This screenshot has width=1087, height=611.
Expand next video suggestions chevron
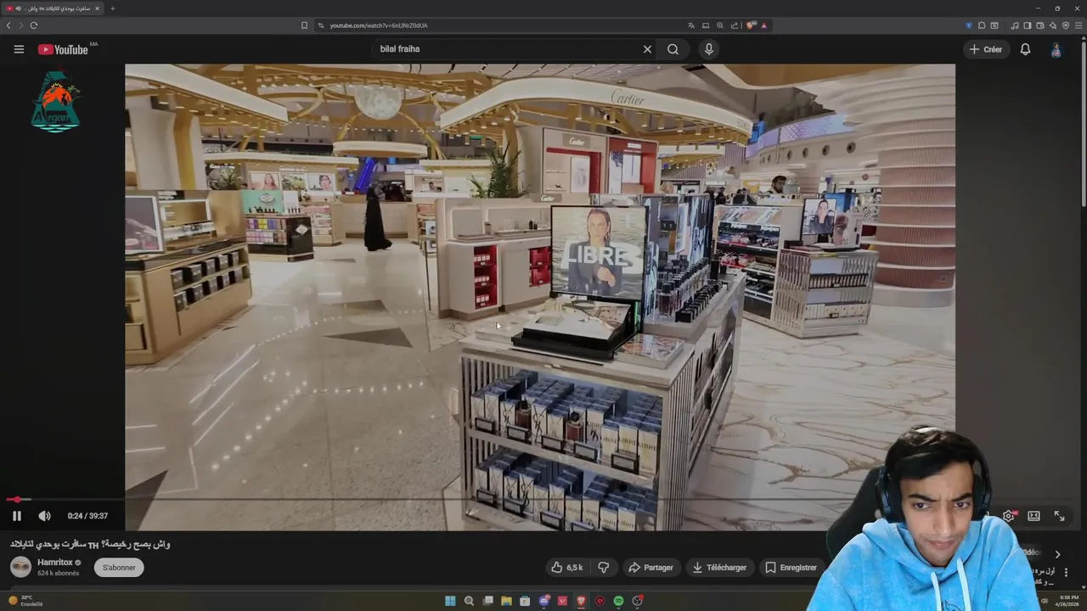click(1057, 554)
